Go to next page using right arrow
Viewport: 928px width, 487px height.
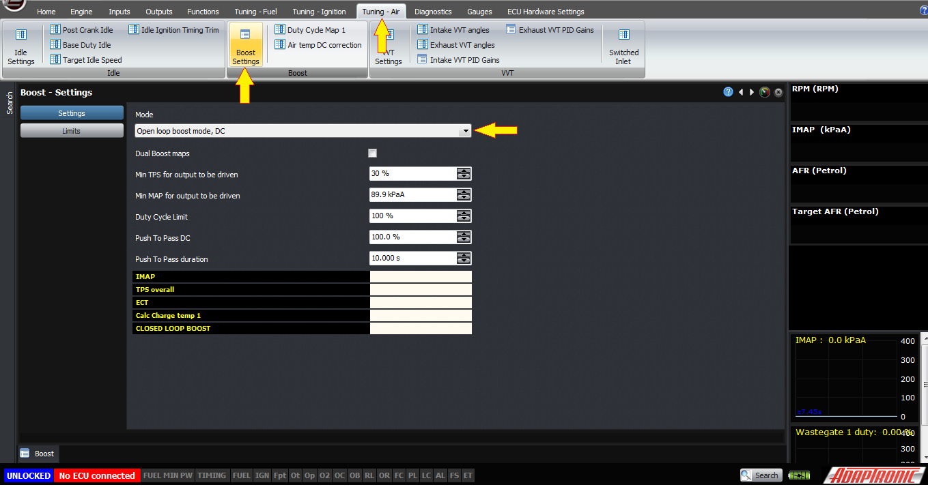(752, 92)
